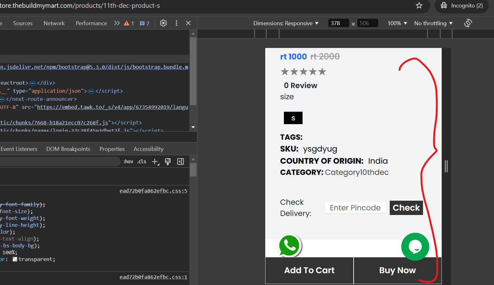Open the Accessibility tab
Viewport: 494px width, 285px height.
tap(148, 149)
